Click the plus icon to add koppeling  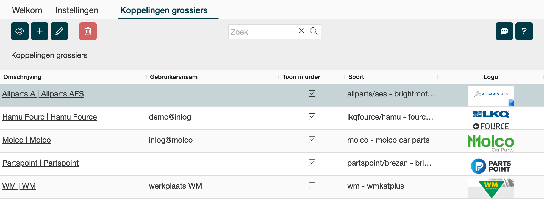click(x=40, y=31)
